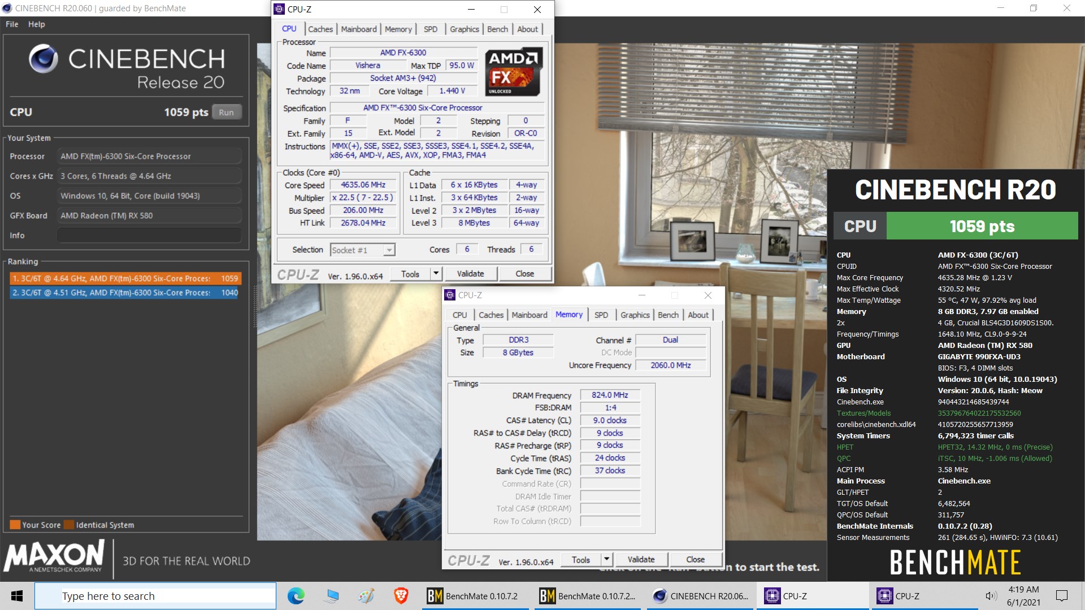Open the File menu in Cinebench
This screenshot has height=610, width=1085.
click(x=12, y=24)
